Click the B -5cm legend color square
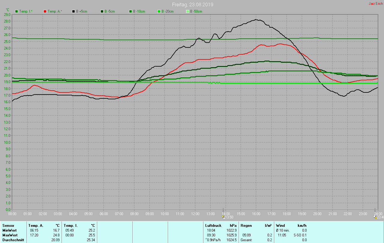 [x=102, y=11]
